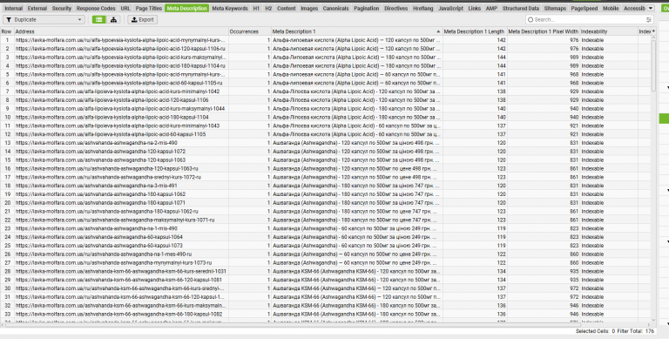
Task: Select URL ashwagandha-na-2-mis-490 in row 13
Action: 97,143
